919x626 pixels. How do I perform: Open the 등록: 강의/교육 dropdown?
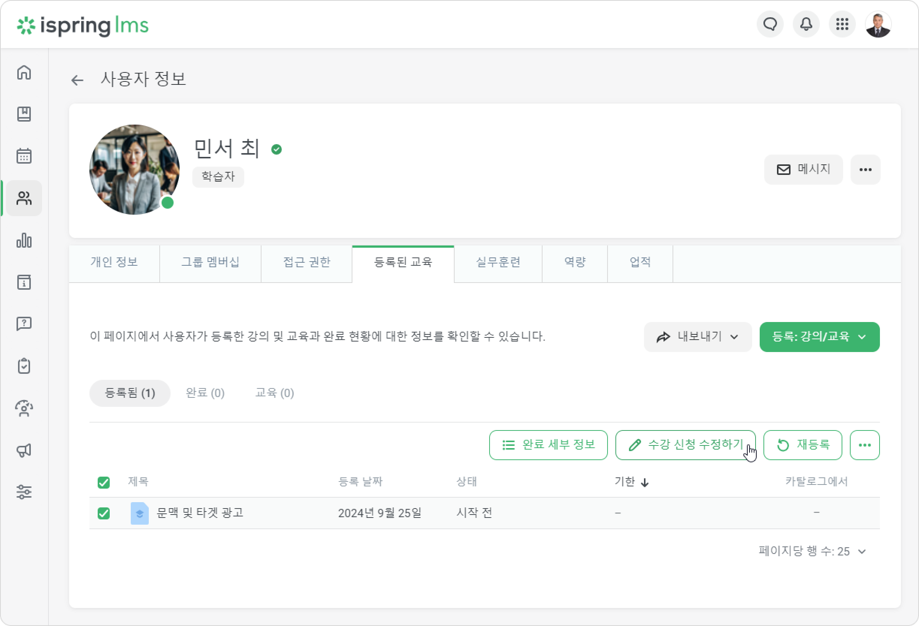819,337
